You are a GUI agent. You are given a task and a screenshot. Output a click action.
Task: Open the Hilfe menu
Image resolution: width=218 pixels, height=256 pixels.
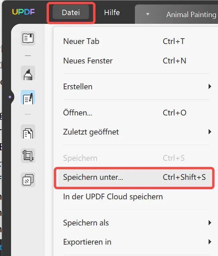pyautogui.click(x=112, y=13)
